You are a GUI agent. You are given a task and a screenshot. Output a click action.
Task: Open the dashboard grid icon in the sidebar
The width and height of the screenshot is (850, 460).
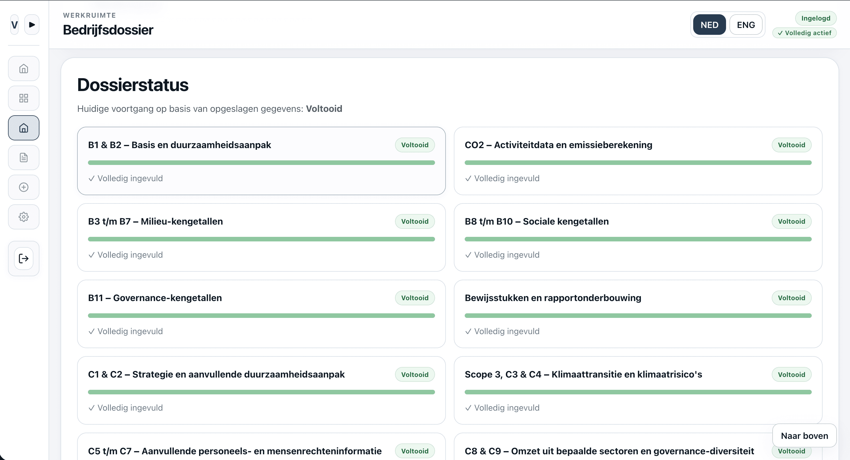[x=23, y=98]
